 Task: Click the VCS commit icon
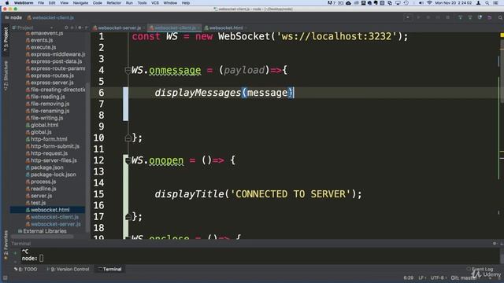click(470, 17)
